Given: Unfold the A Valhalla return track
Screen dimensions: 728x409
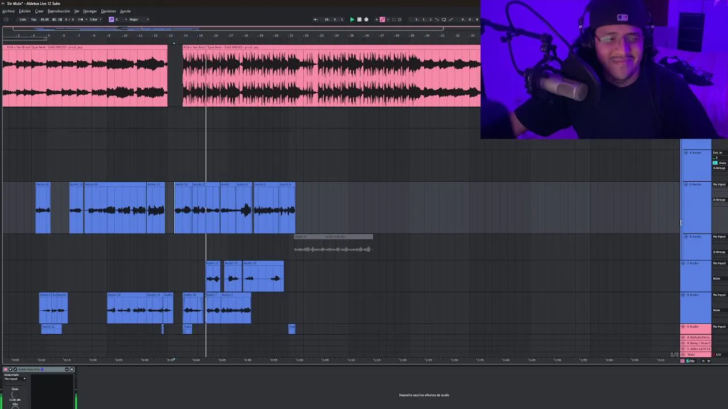Looking at the screenshot, I should 683,337.
